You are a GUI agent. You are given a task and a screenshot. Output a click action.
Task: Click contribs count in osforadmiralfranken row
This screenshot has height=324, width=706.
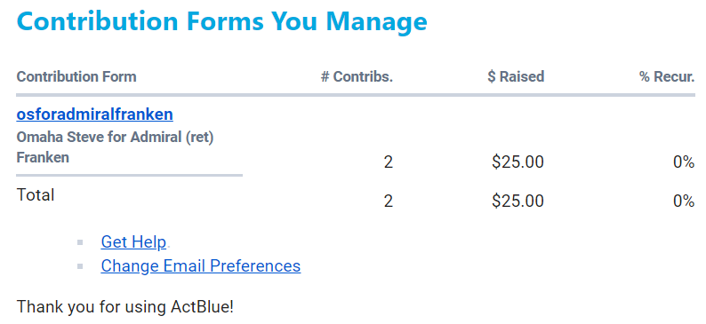(x=389, y=162)
